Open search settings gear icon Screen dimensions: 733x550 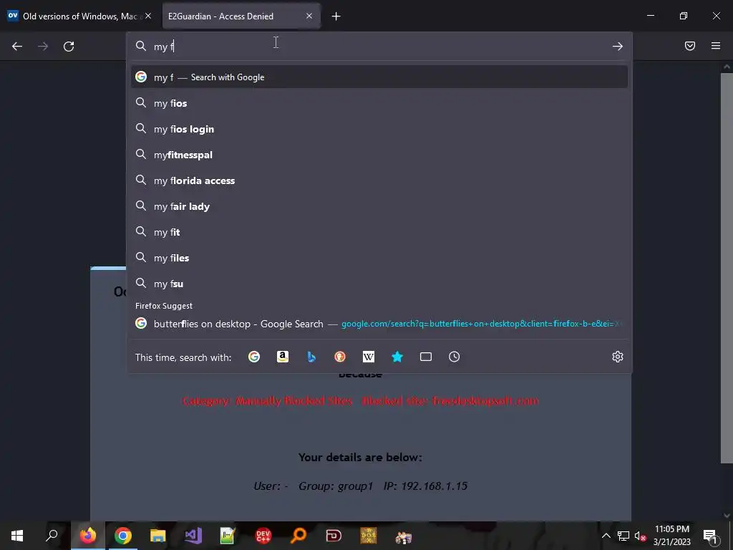coord(618,357)
